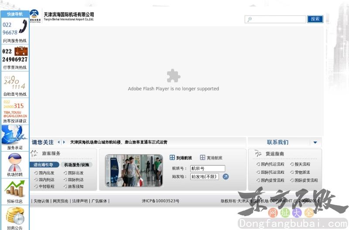Image resolution: width=349 pixels, height=230 pixels.
Task: Open the 失物认领 footer link
Action: (41, 201)
